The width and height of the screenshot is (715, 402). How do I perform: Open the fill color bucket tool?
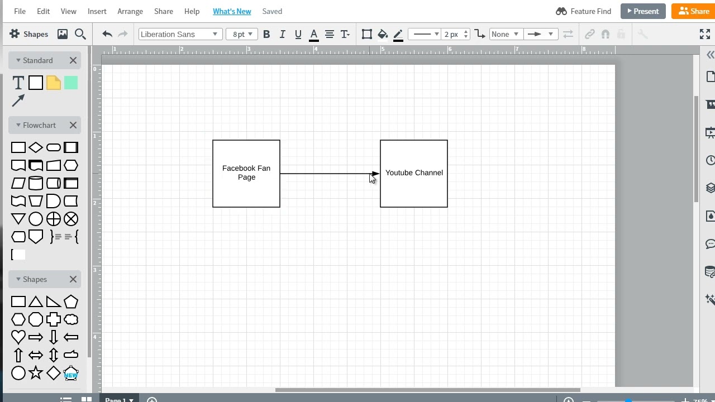click(x=383, y=34)
